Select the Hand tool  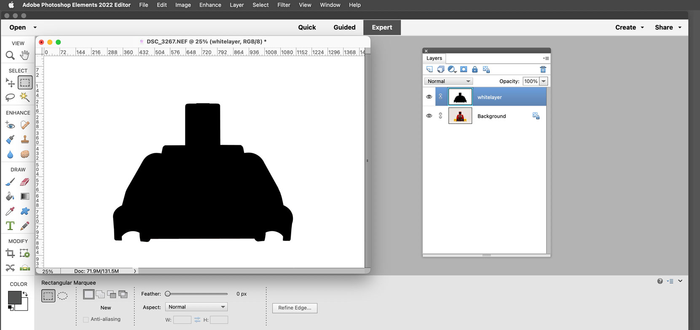pos(25,55)
